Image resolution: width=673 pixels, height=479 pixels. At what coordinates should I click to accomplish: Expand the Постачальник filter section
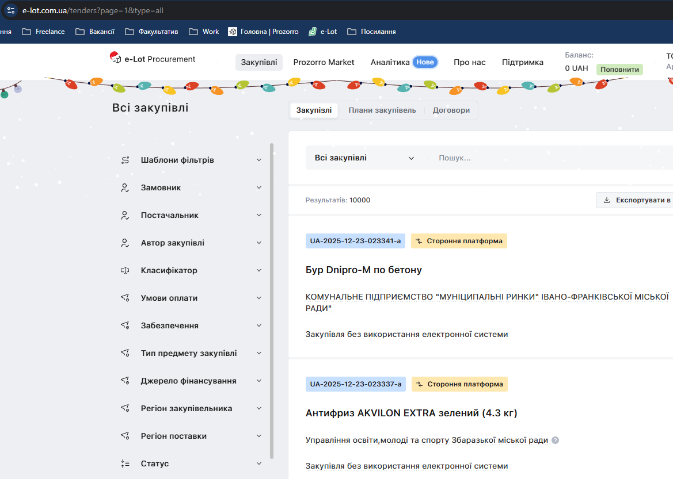[259, 215]
